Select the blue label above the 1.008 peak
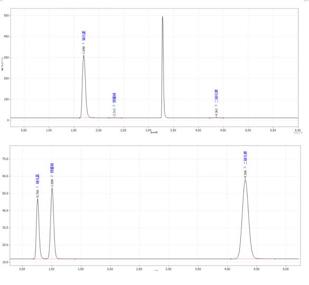The width and height of the screenshot is (309, 285). coord(52,168)
